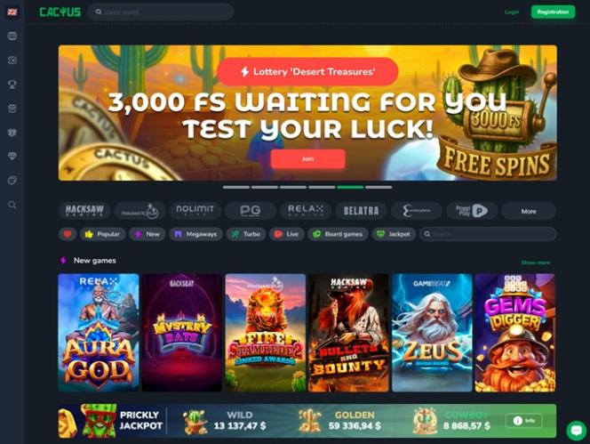This screenshot has height=444, width=590.
Task: Select the Jackpot category tab
Action: (x=394, y=234)
